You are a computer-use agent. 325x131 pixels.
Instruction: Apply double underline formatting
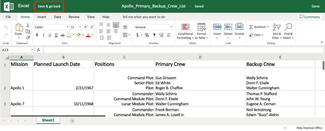click(56, 35)
